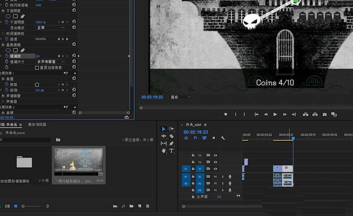Select the Hand tool
This screenshot has width=353, height=216.
tap(164, 151)
